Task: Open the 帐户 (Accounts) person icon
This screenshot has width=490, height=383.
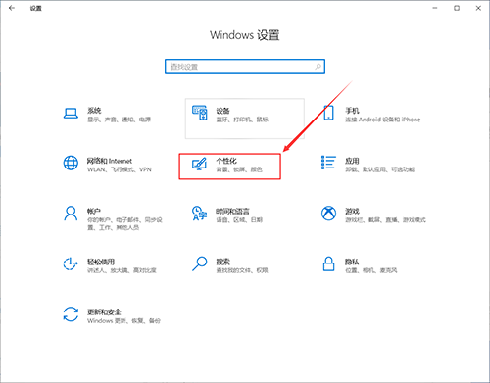Action: coord(71,214)
